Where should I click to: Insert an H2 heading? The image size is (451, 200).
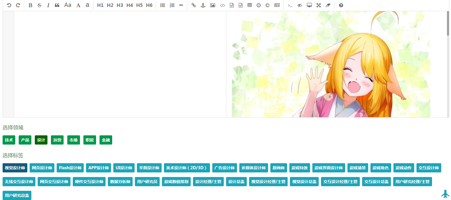(110, 5)
